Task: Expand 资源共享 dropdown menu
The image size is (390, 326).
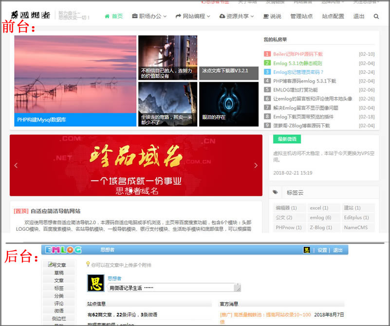Action: pyautogui.click(x=237, y=17)
